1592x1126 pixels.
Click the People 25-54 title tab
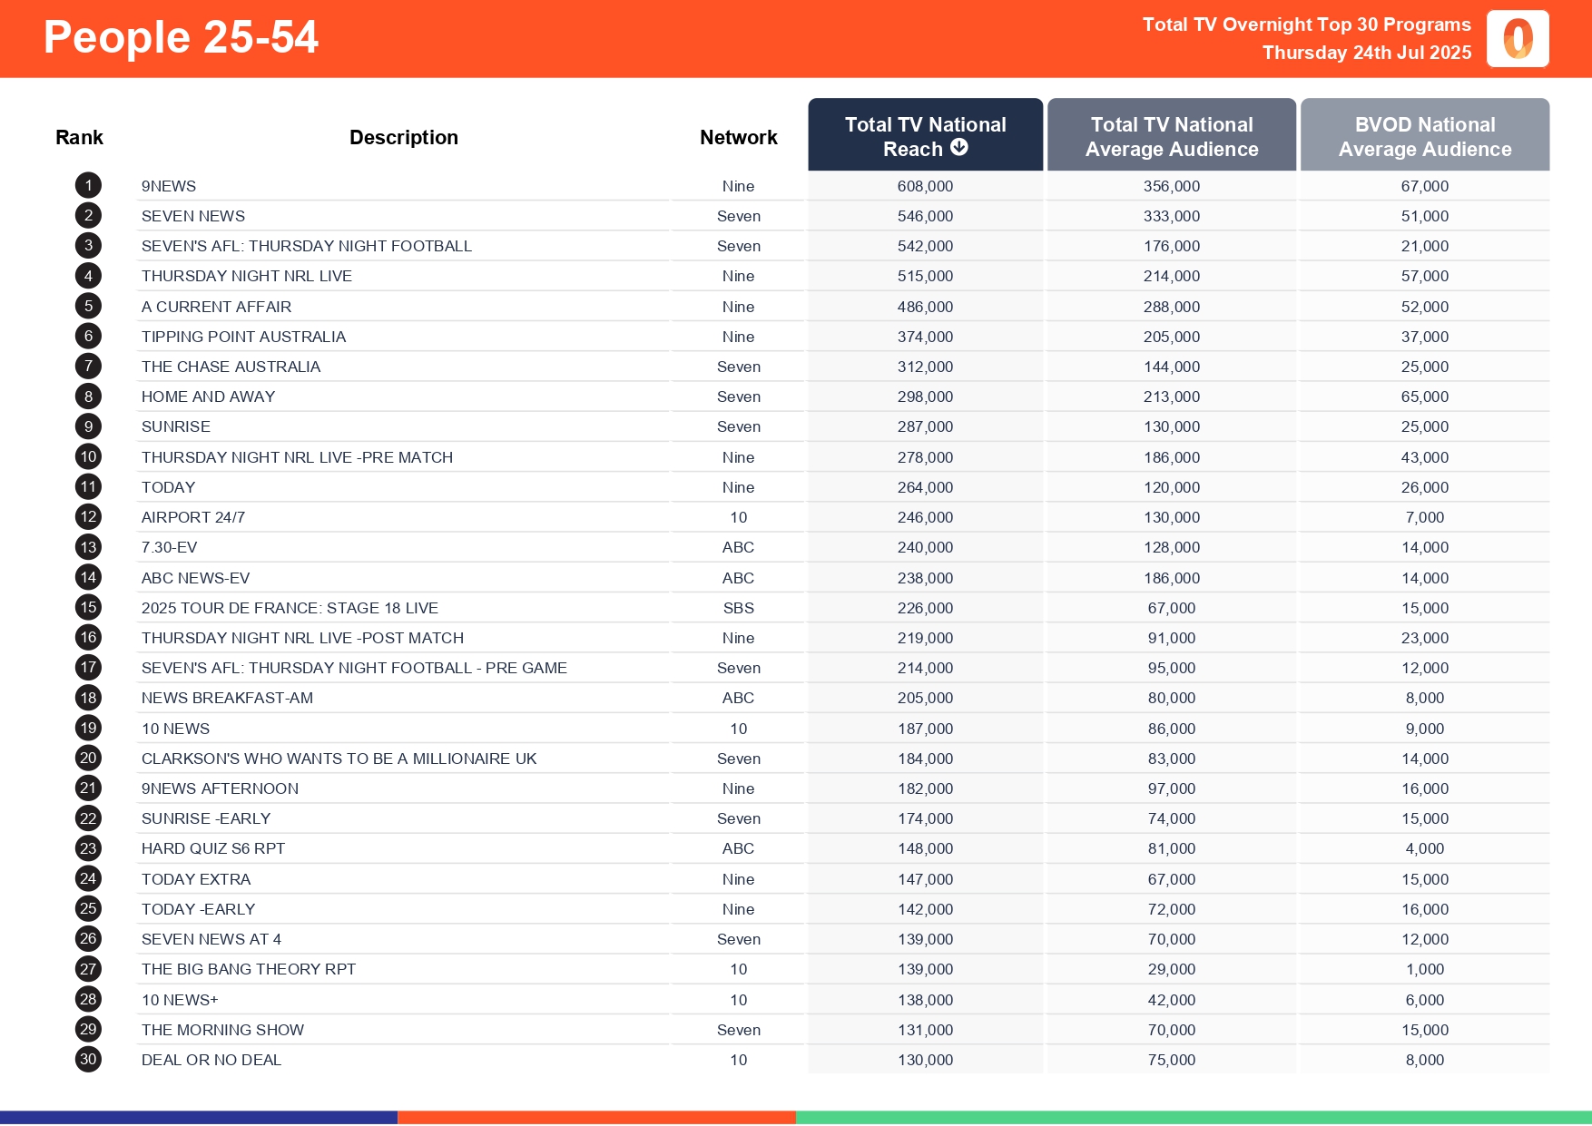click(x=181, y=37)
